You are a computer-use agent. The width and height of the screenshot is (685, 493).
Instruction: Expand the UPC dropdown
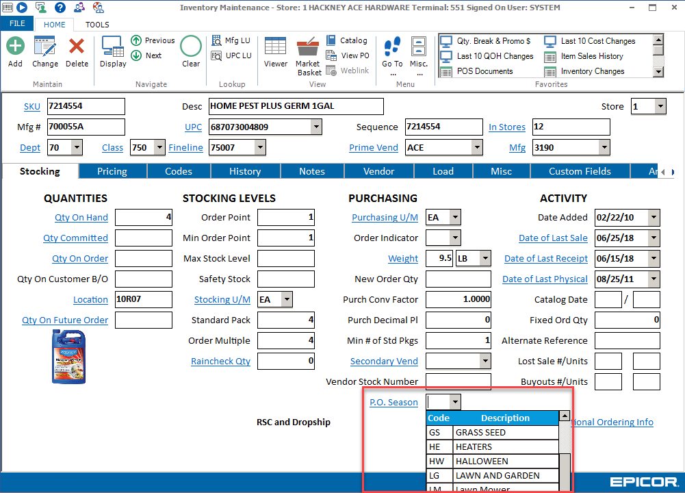[x=316, y=127]
